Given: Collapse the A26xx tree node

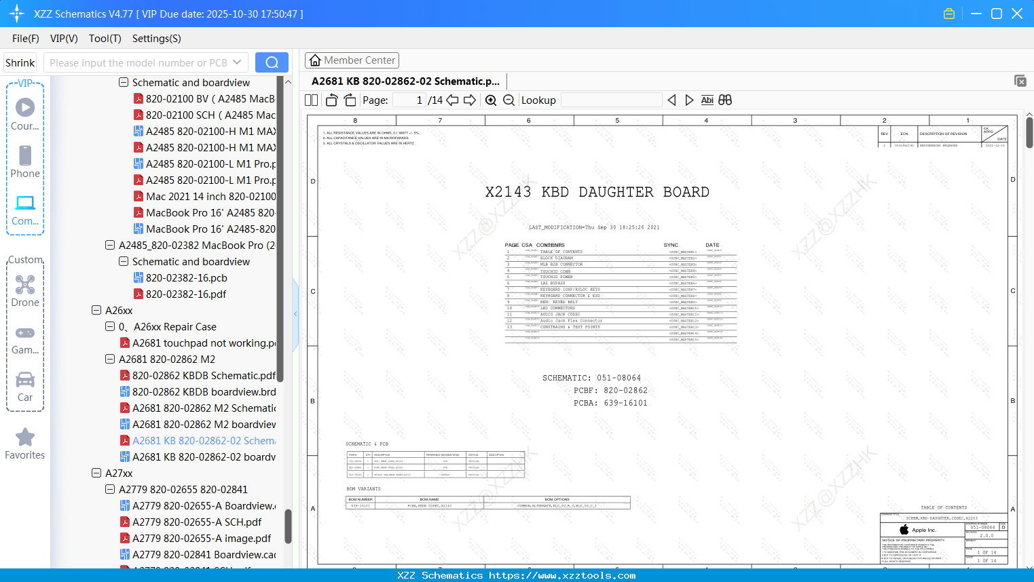Looking at the screenshot, I should click(x=96, y=311).
